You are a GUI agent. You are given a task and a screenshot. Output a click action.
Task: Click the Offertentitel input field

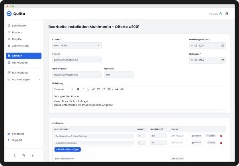pos(76,75)
